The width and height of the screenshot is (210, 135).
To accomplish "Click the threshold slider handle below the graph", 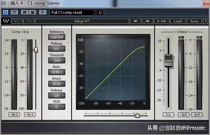I will pos(137,115).
